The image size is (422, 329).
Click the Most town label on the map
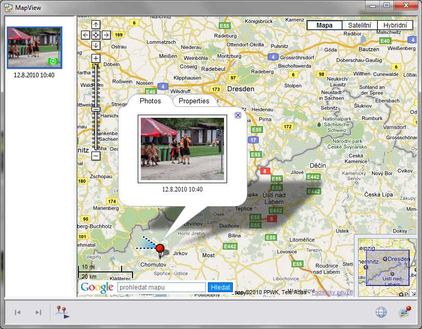click(x=208, y=255)
